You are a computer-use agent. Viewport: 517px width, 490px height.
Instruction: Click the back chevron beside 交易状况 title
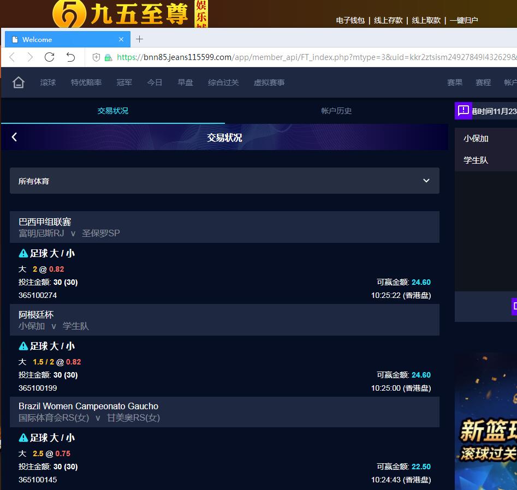click(15, 137)
